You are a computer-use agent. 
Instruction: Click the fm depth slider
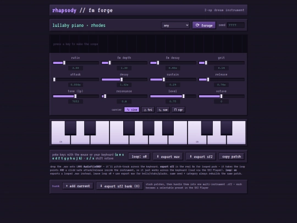[x=124, y=63]
